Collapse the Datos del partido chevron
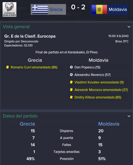133x165 pixels. tap(129, 116)
